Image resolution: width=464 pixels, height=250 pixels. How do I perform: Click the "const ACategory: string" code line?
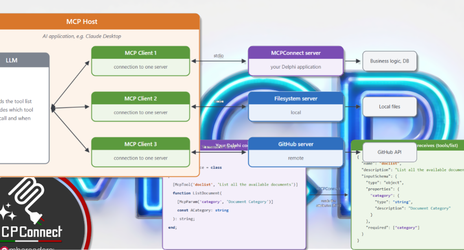(203, 210)
